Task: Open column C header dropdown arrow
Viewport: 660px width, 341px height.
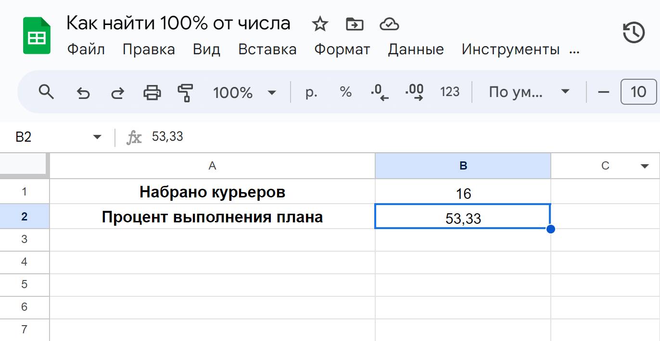Action: click(645, 166)
